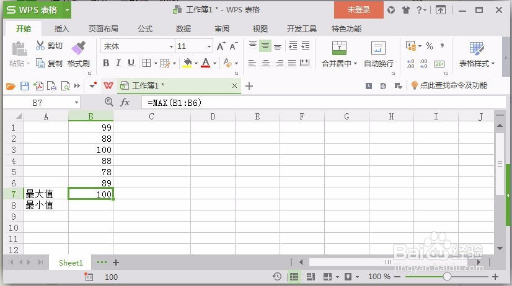Click the Merge and Center icon
512x286 pixels.
click(x=339, y=48)
